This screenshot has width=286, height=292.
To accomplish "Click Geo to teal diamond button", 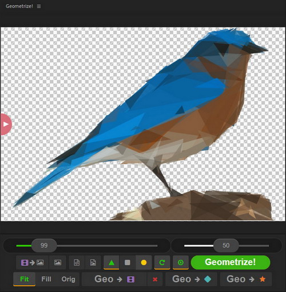I will (x=192, y=279).
